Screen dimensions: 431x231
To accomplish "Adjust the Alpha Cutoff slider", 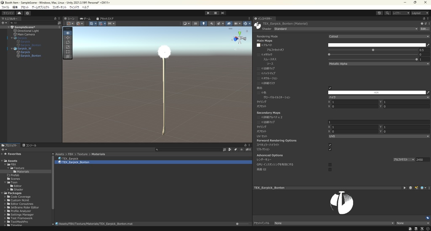I will (373, 50).
